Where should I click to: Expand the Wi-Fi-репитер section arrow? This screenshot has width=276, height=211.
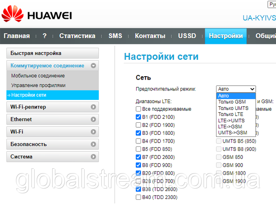93,107
